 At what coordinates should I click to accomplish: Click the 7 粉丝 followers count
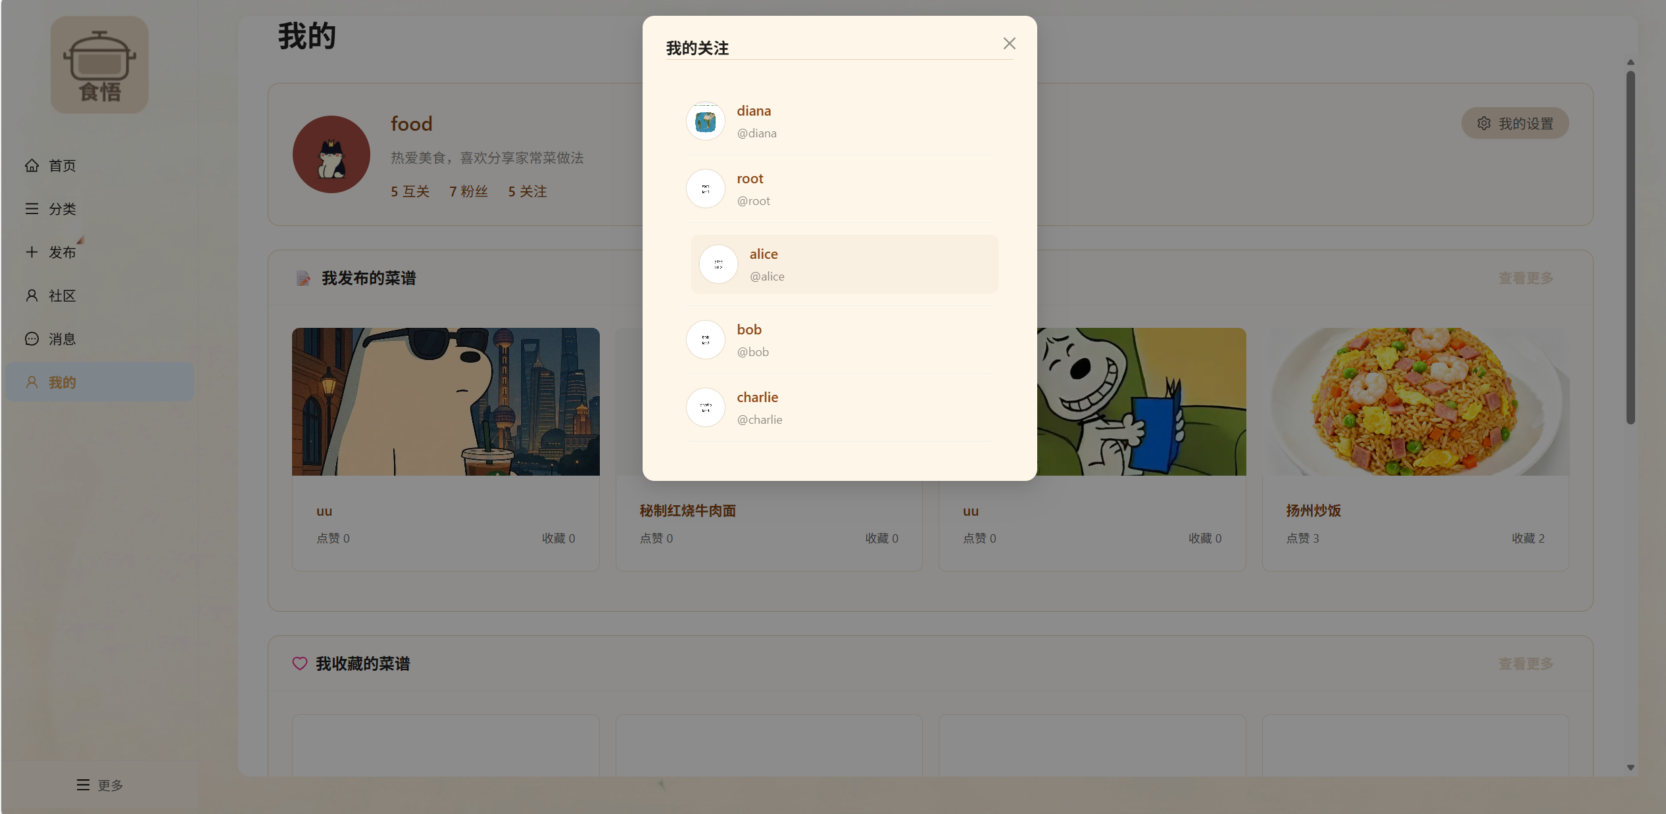pyautogui.click(x=468, y=191)
